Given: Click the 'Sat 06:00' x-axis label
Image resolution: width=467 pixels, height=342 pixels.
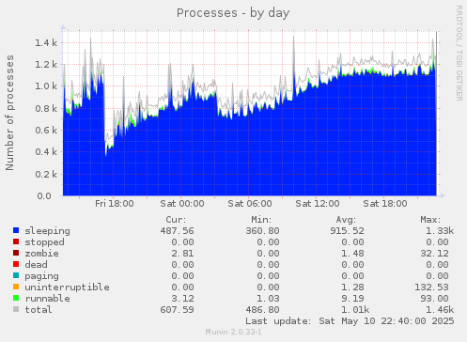Looking at the screenshot, I should (250, 204).
